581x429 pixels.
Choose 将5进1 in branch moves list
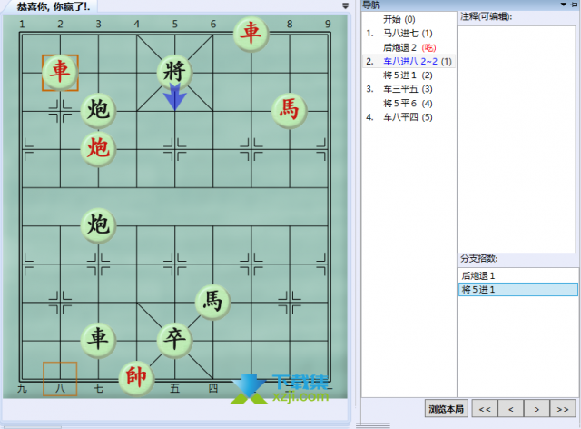(x=518, y=289)
